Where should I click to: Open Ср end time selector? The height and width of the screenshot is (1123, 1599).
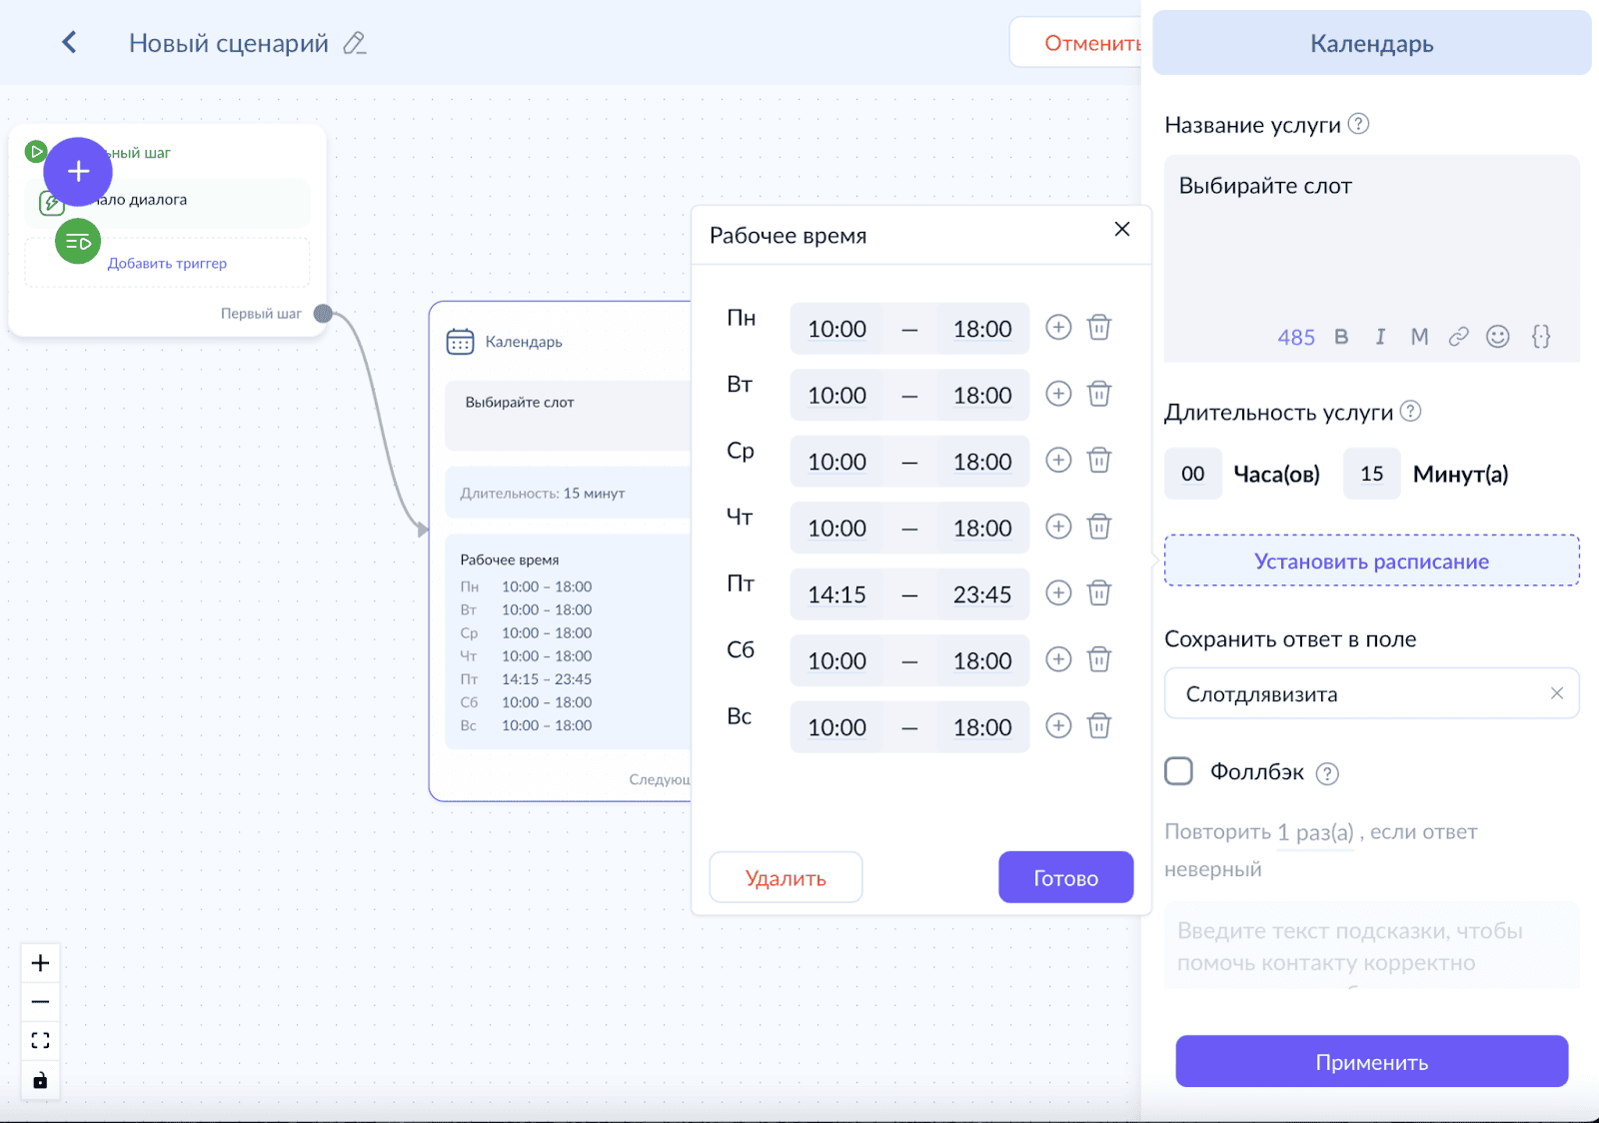(x=982, y=462)
